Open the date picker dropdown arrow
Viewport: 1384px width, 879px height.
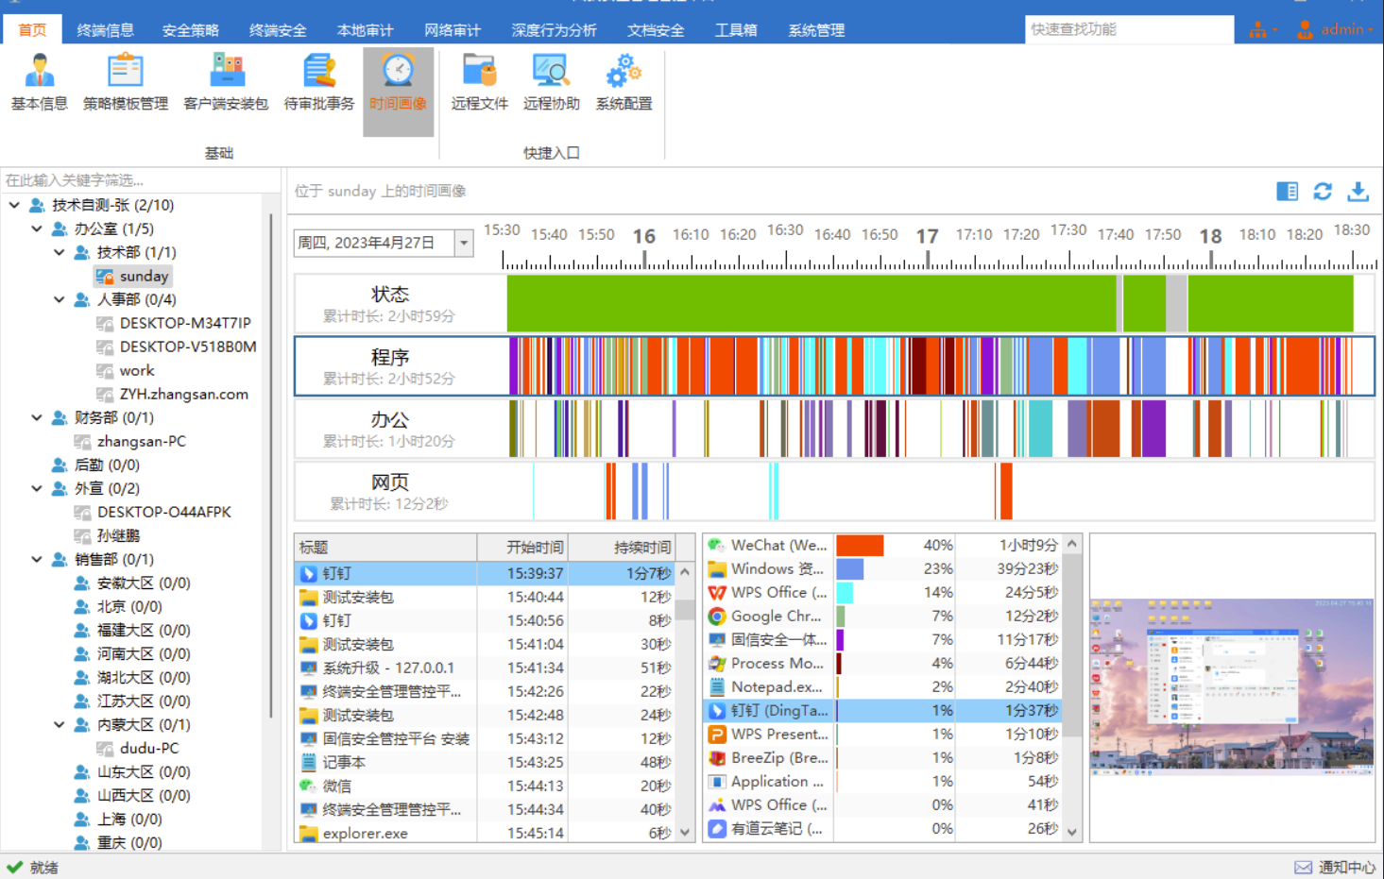[x=464, y=244]
